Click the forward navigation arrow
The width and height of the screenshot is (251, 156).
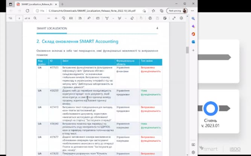[x=19, y=11]
